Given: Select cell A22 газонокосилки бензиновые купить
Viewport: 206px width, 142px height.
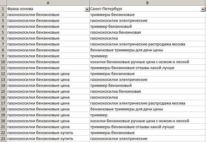Looking at the screenshot, I should [40, 133].
